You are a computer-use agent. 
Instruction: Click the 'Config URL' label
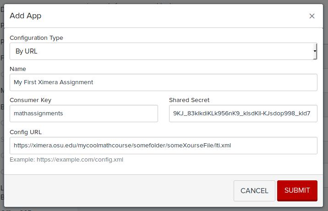(x=26, y=132)
